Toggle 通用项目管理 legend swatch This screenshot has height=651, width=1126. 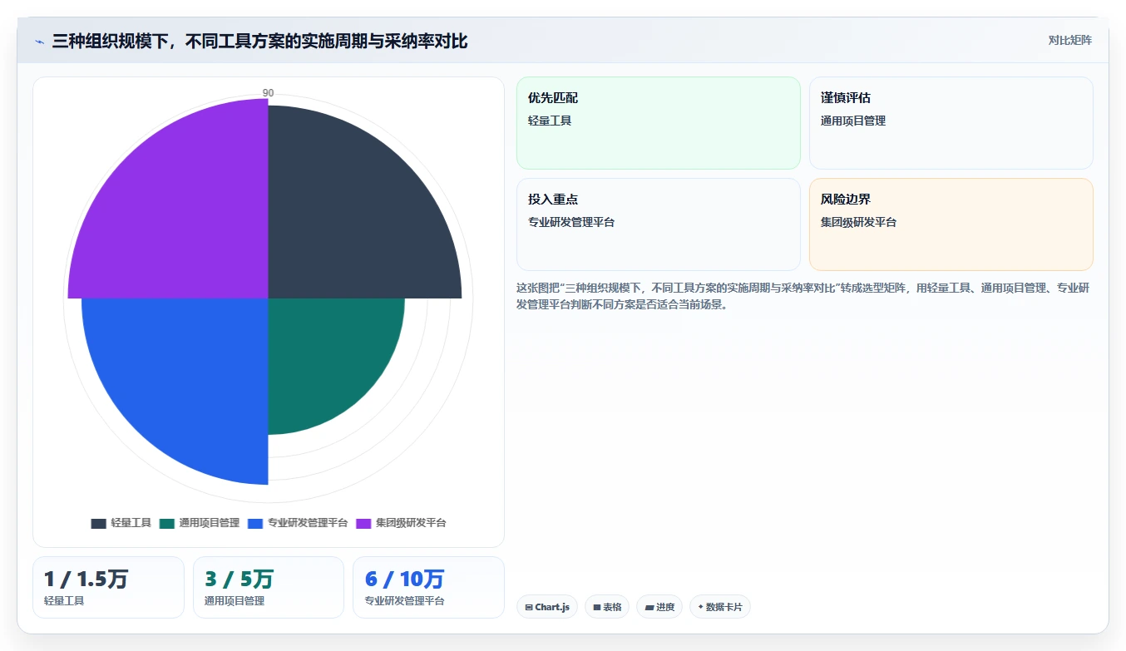[x=167, y=523]
